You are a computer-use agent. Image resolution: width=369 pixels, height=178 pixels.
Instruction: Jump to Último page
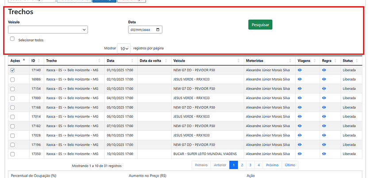coord(290,165)
